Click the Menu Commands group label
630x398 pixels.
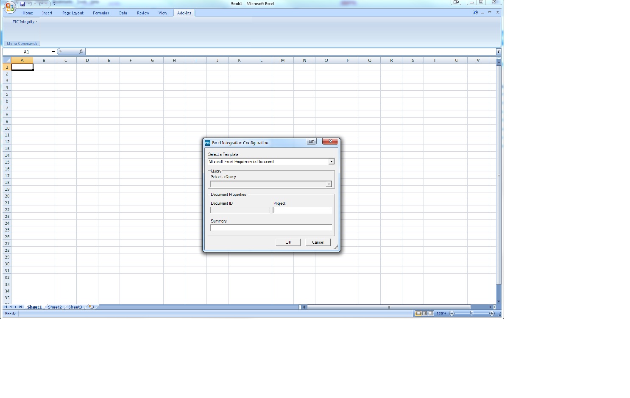[x=22, y=43]
